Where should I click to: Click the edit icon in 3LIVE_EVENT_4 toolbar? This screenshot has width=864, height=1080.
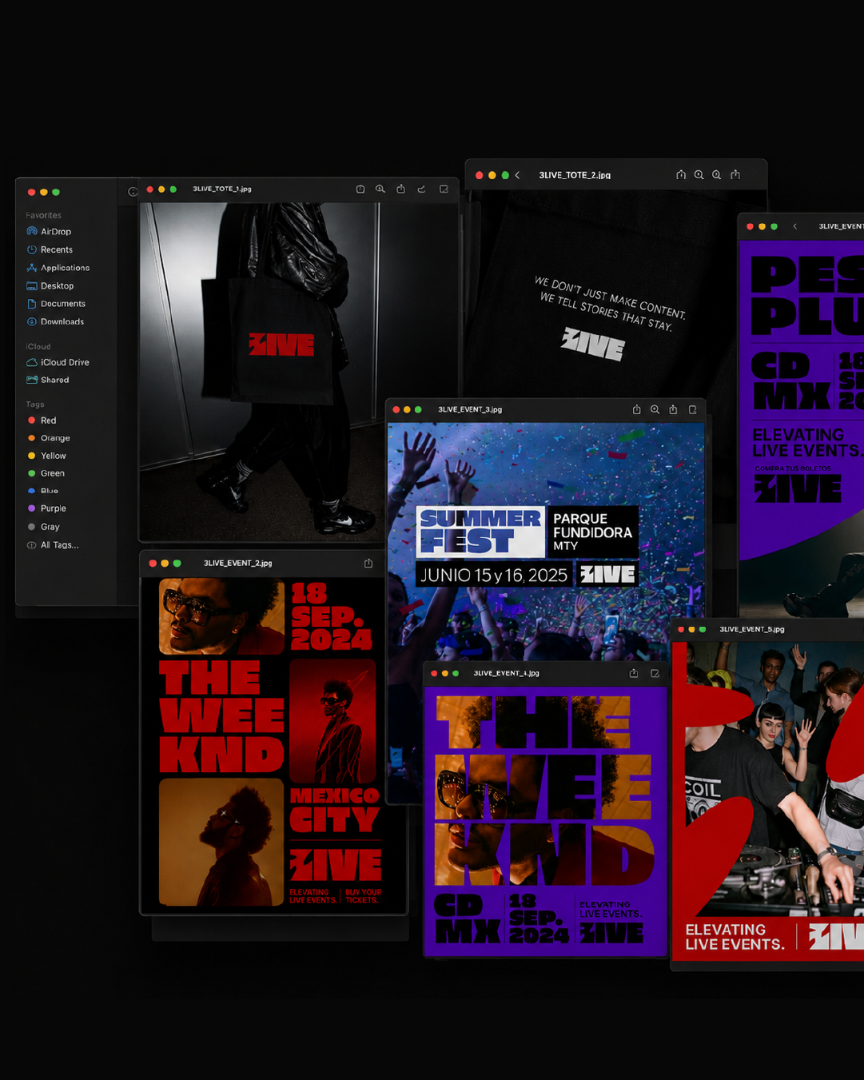pos(655,673)
